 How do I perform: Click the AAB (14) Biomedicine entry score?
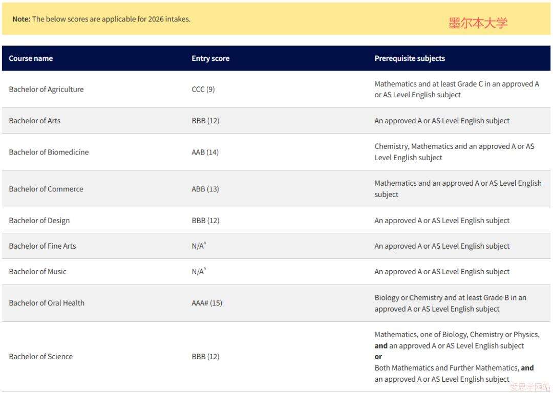pyautogui.click(x=205, y=152)
